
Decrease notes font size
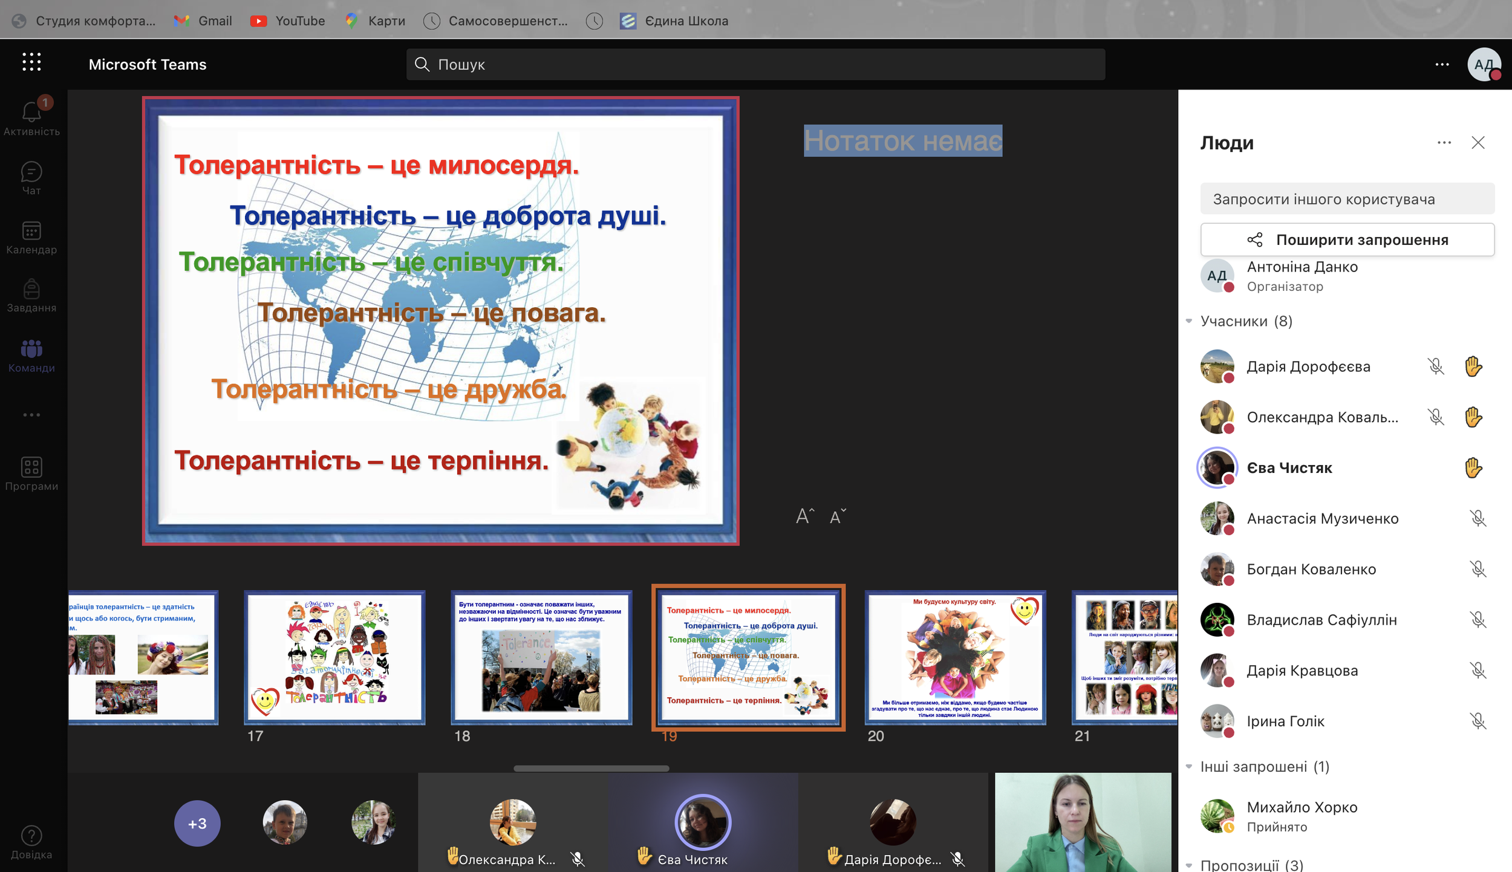click(x=838, y=516)
